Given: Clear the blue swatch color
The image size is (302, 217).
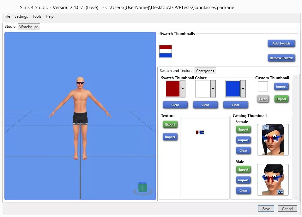Looking at the screenshot, I should 236,105.
